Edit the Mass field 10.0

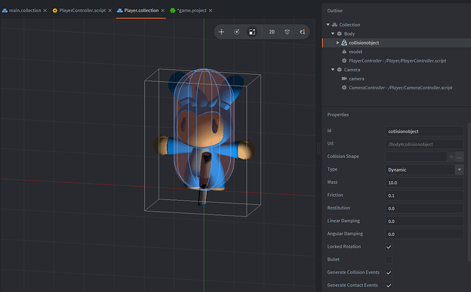tap(424, 182)
